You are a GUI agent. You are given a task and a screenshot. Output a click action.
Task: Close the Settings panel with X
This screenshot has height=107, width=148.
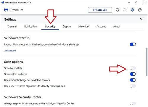(x=141, y=19)
